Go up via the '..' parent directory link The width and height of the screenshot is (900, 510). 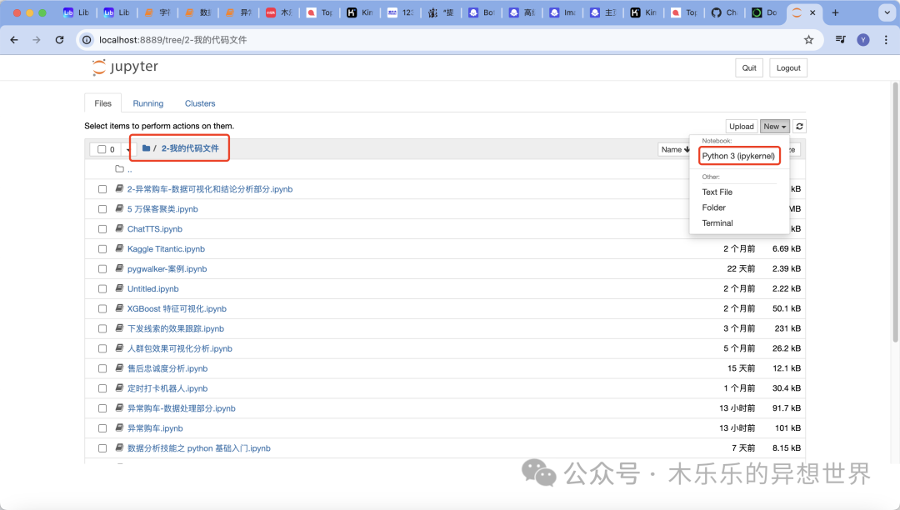point(130,169)
